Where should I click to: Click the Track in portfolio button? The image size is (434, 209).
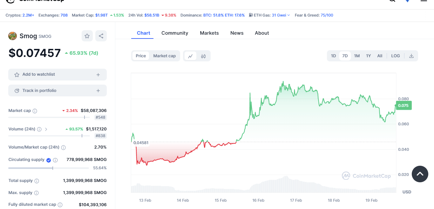pos(58,91)
